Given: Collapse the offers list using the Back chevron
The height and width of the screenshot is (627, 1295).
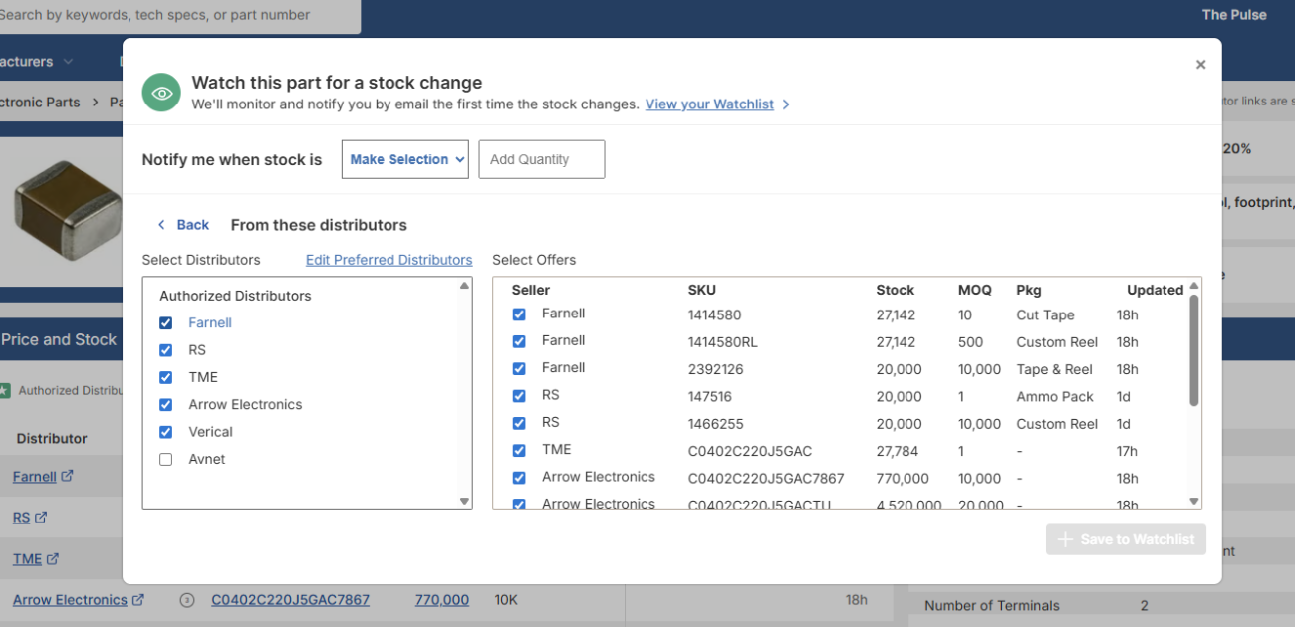Looking at the screenshot, I should (x=162, y=225).
